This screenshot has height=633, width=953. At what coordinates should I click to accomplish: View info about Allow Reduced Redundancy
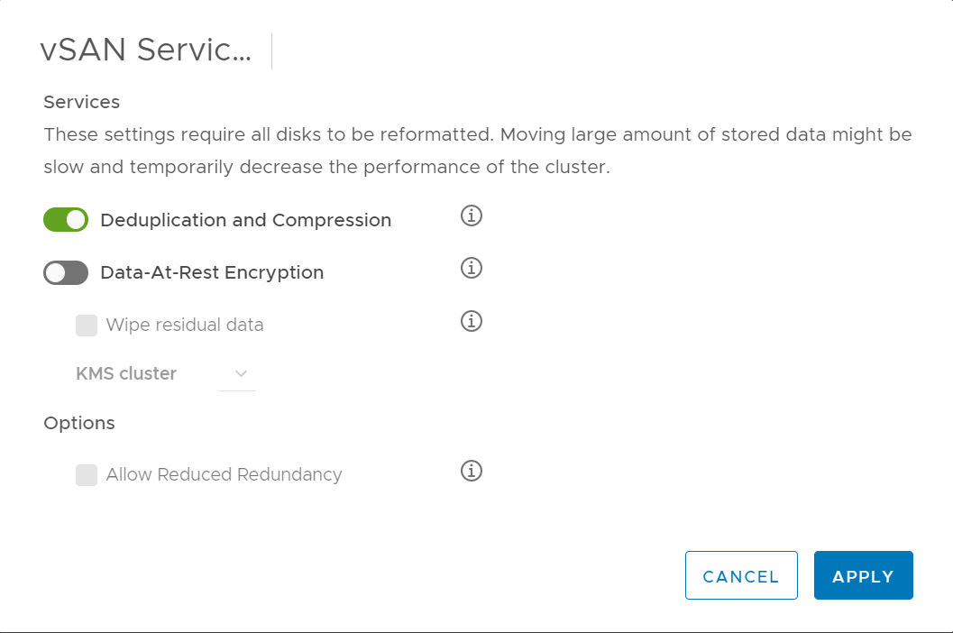pyautogui.click(x=471, y=470)
